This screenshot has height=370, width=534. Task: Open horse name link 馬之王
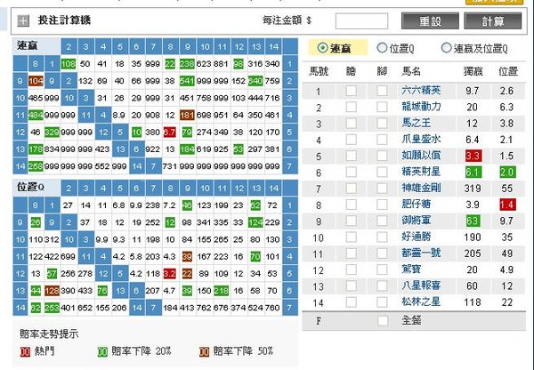pos(417,123)
